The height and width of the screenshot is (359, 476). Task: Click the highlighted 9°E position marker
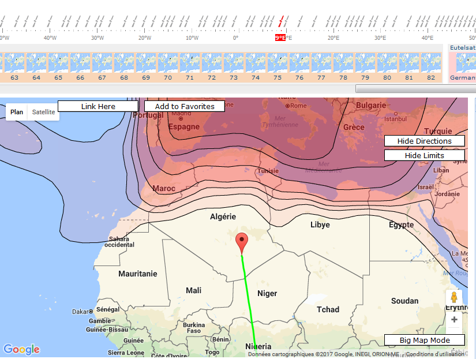(280, 38)
